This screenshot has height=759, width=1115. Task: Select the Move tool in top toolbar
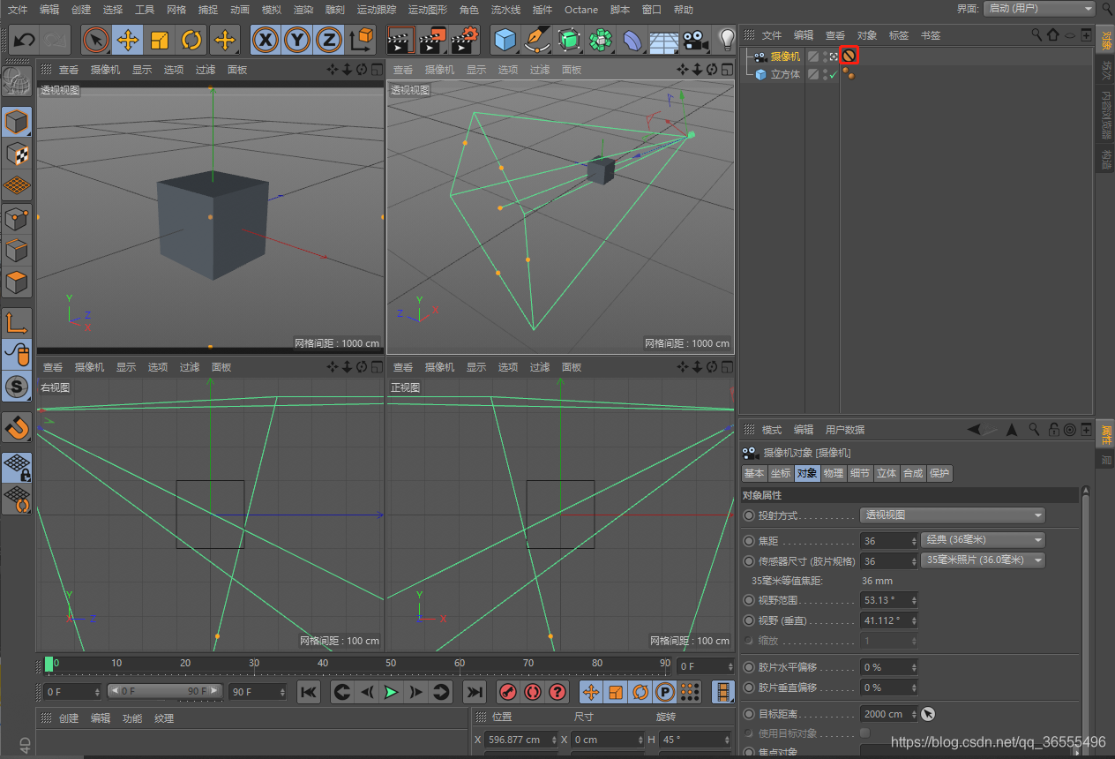pyautogui.click(x=128, y=40)
